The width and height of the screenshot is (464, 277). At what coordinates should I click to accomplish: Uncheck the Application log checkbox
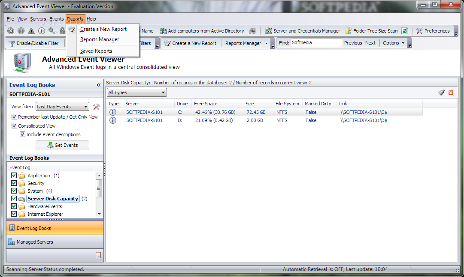coord(14,176)
